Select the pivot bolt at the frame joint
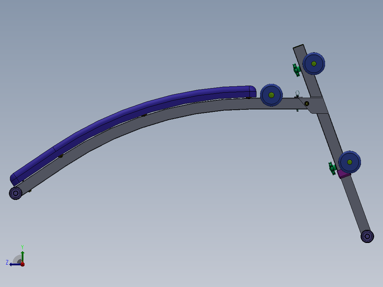This screenshot has width=383, height=287. pos(307,104)
